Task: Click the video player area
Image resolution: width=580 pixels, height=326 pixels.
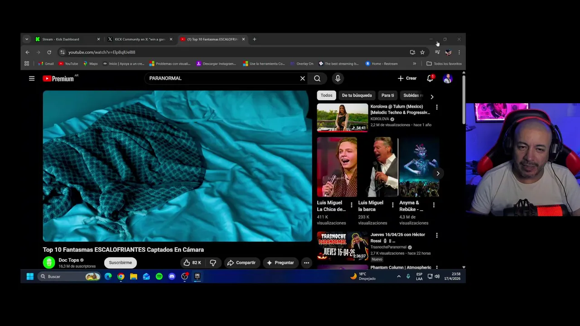Action: tap(177, 166)
